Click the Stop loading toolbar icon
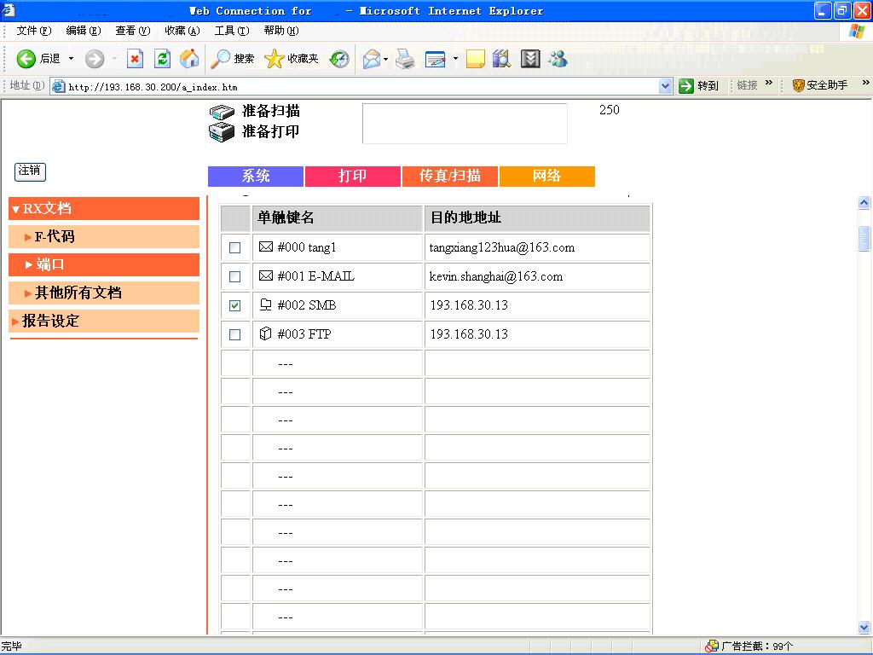Viewport: 873px width, 655px height. 135,59
